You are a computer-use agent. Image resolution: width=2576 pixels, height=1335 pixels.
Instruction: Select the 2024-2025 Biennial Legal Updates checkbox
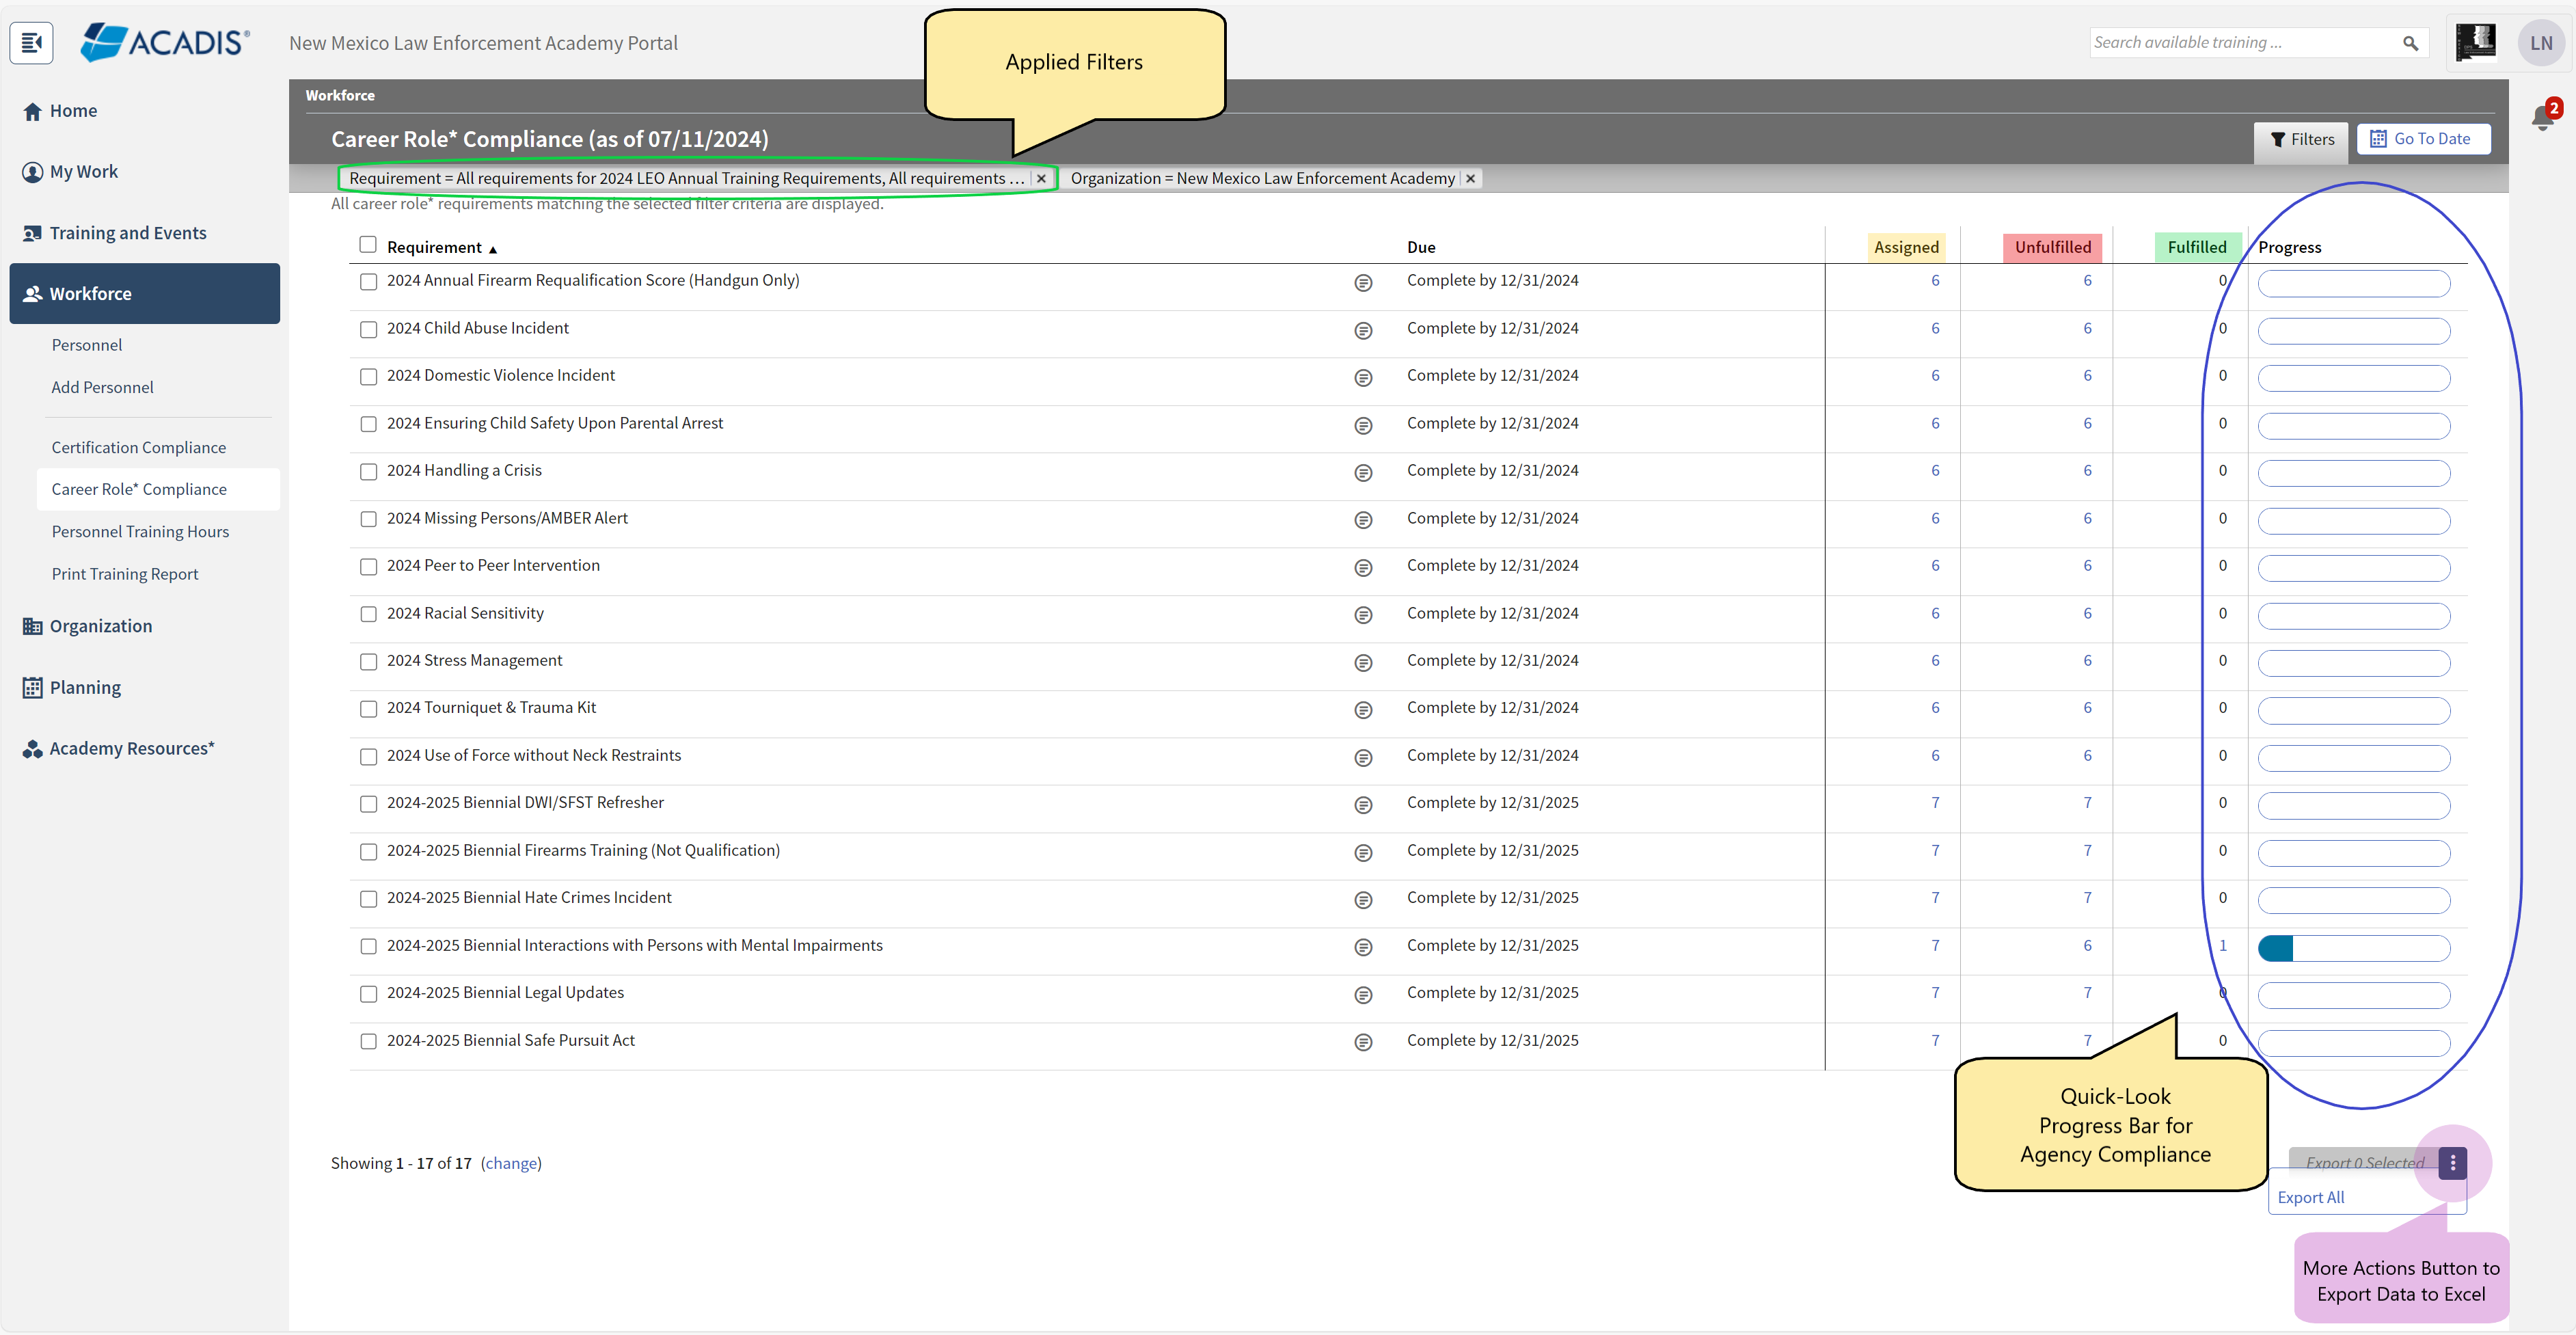pyautogui.click(x=368, y=994)
